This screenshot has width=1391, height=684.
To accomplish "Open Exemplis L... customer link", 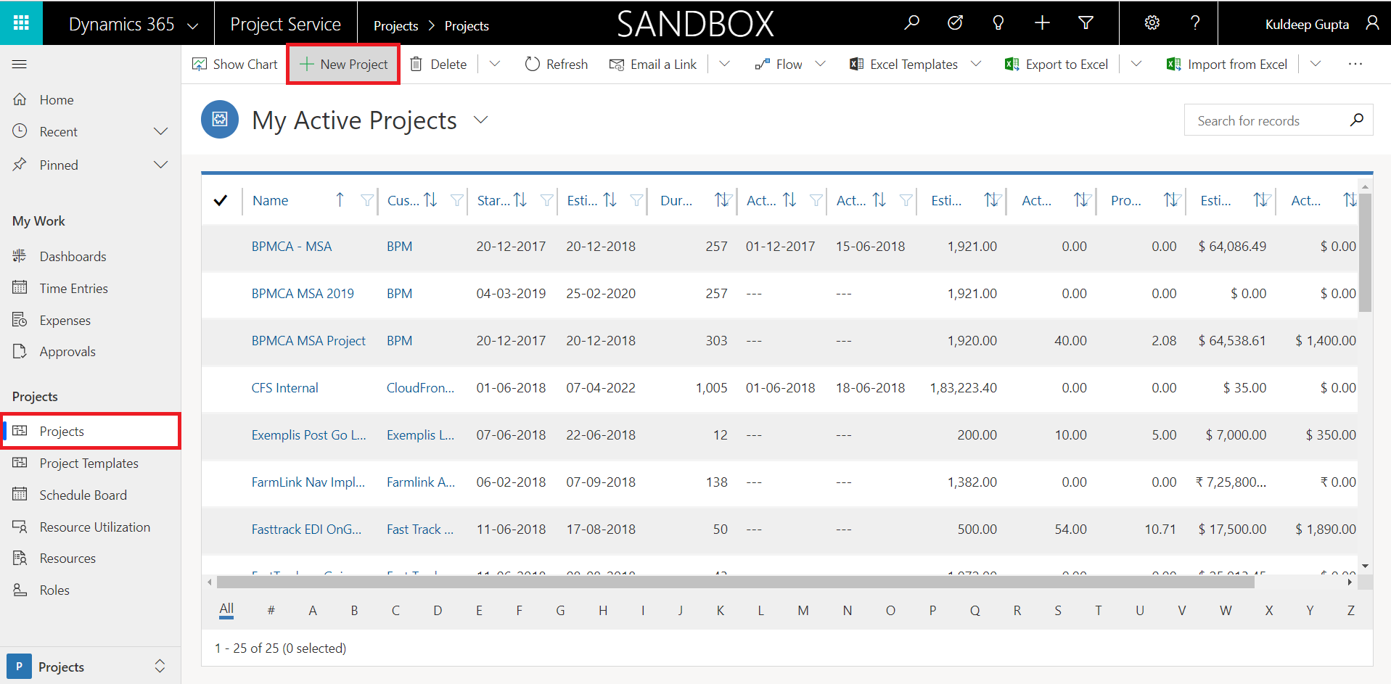I will 420,435.
